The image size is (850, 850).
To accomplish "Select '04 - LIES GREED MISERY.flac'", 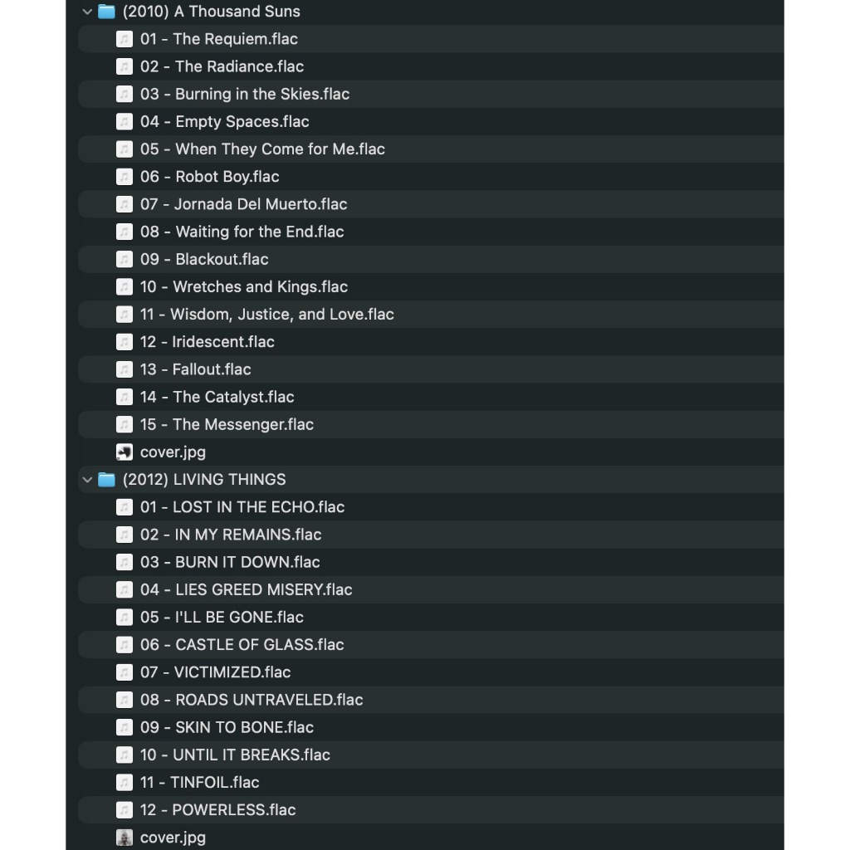I will [246, 590].
